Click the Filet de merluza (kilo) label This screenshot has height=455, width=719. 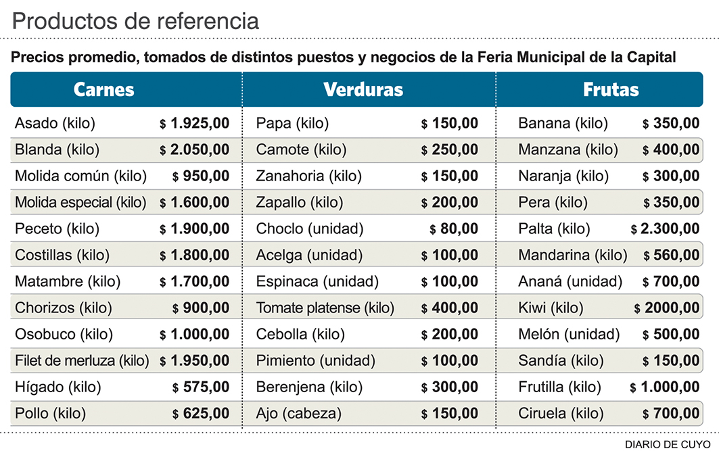click(82, 361)
